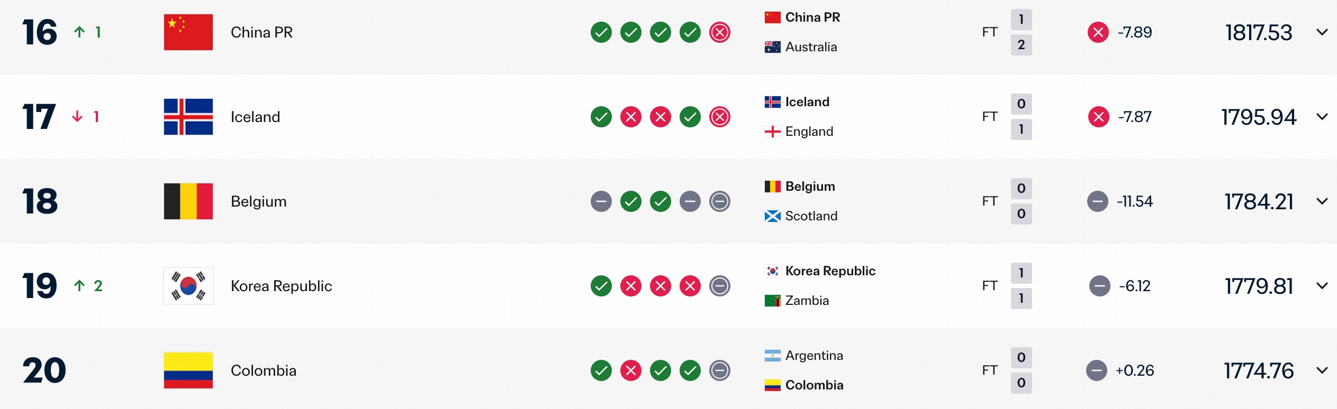
Task: Open the Belgium team name link
Action: 258,201
